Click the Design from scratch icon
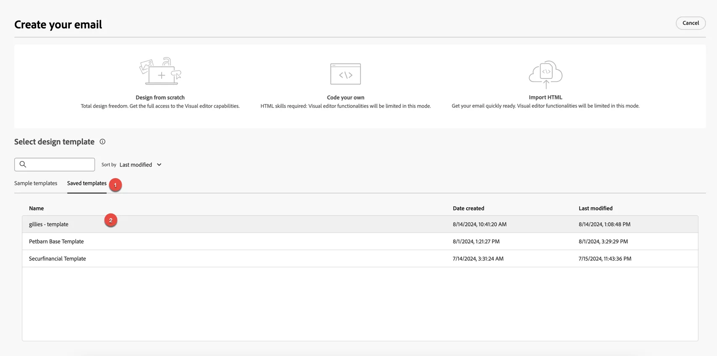The image size is (717, 356). (x=160, y=71)
